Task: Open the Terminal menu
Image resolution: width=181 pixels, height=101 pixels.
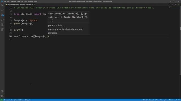Action: click(30, 1)
